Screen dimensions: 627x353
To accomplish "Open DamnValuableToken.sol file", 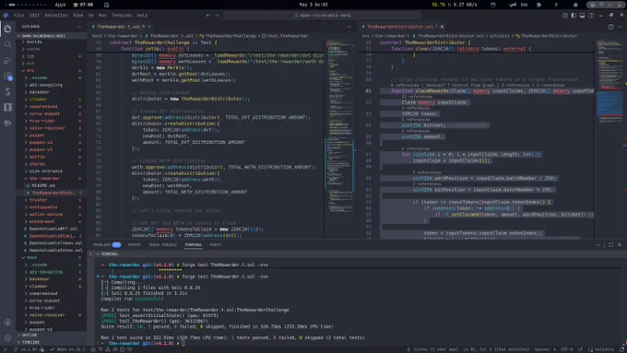I will click(x=52, y=243).
